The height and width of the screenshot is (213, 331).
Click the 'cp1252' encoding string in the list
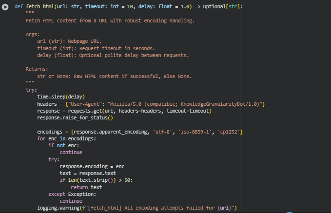(x=229, y=132)
